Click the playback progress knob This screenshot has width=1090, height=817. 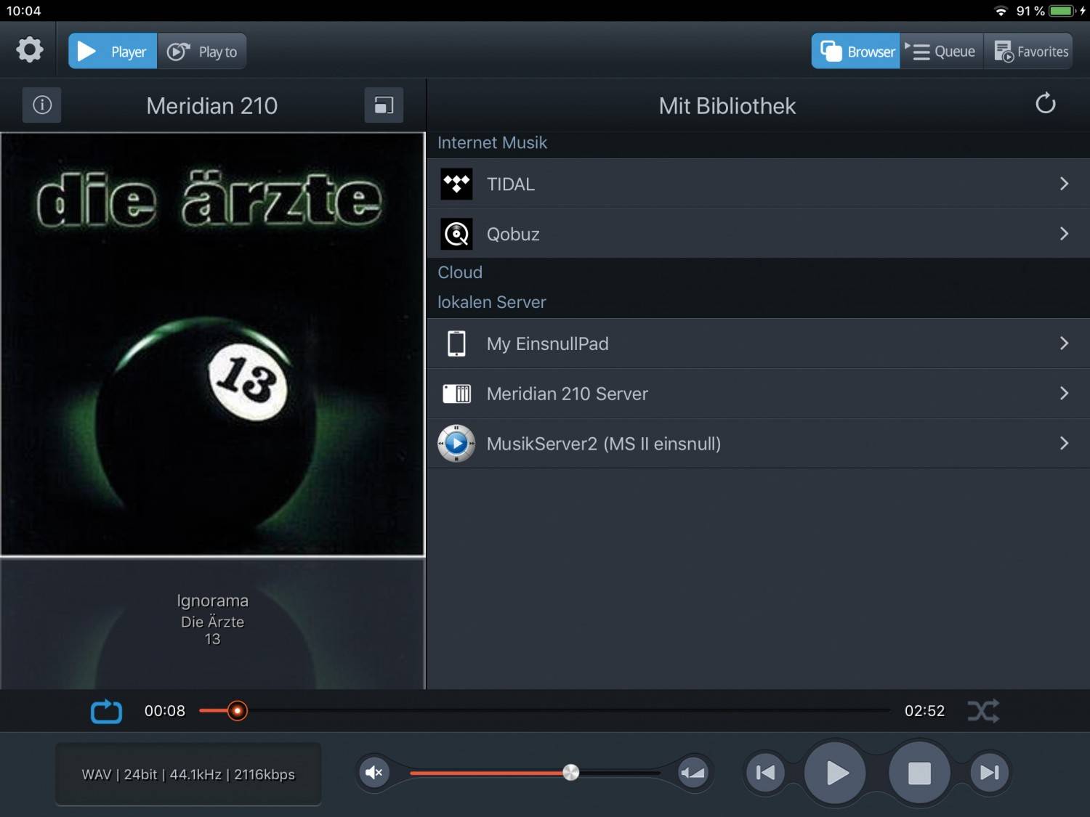(x=237, y=711)
